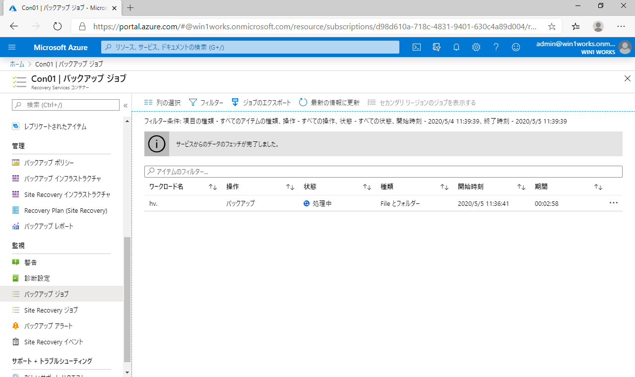Image resolution: width=635 pixels, height=377 pixels.
Task: Click the Microsoft Azure logo text
Action: tap(61, 48)
